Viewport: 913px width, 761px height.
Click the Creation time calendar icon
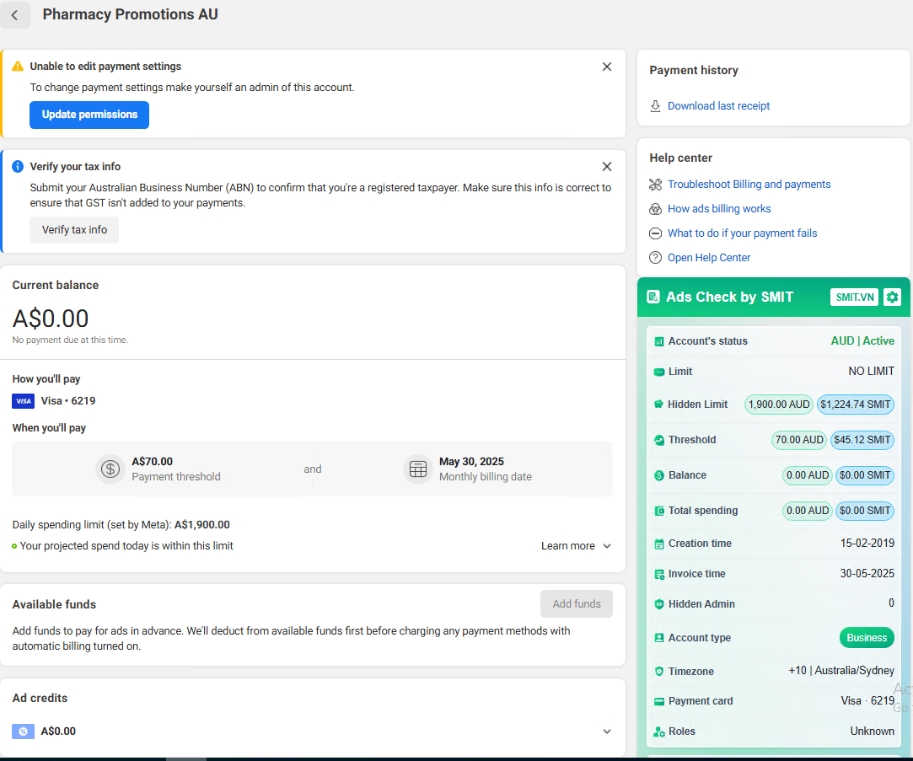pos(659,544)
